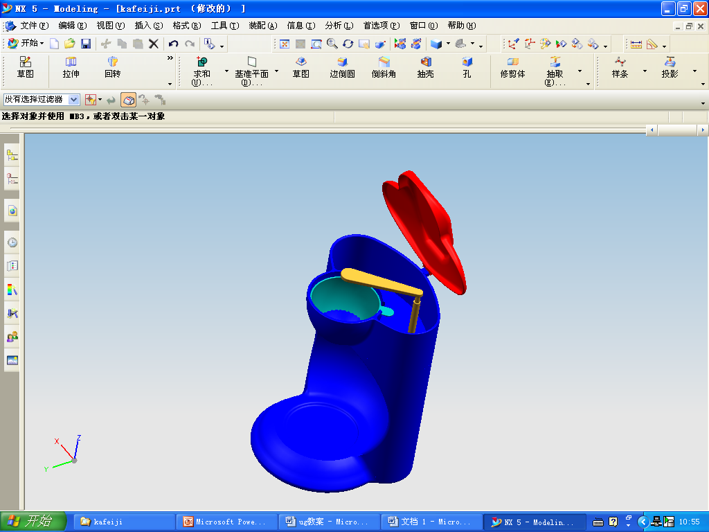Viewport: 709px width, 532px height.
Task: Click the Save disk icon
Action: click(86, 44)
